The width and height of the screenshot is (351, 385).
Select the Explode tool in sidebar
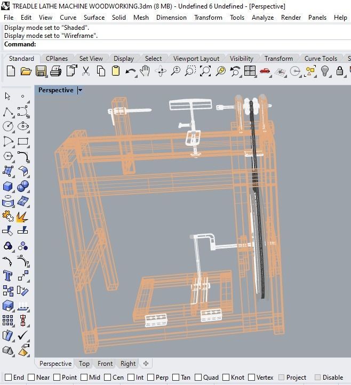[22, 216]
